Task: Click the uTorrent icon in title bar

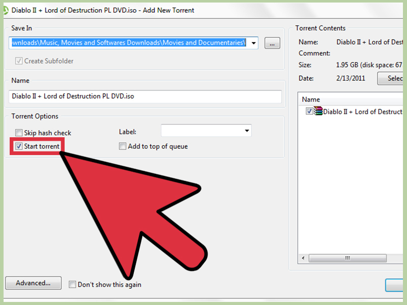Action: click(6, 10)
